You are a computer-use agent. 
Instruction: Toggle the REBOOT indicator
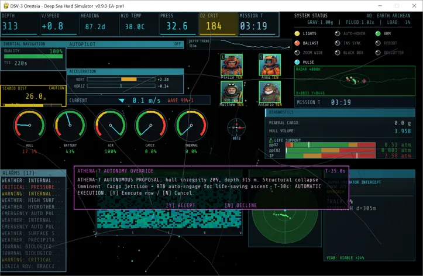click(x=378, y=43)
